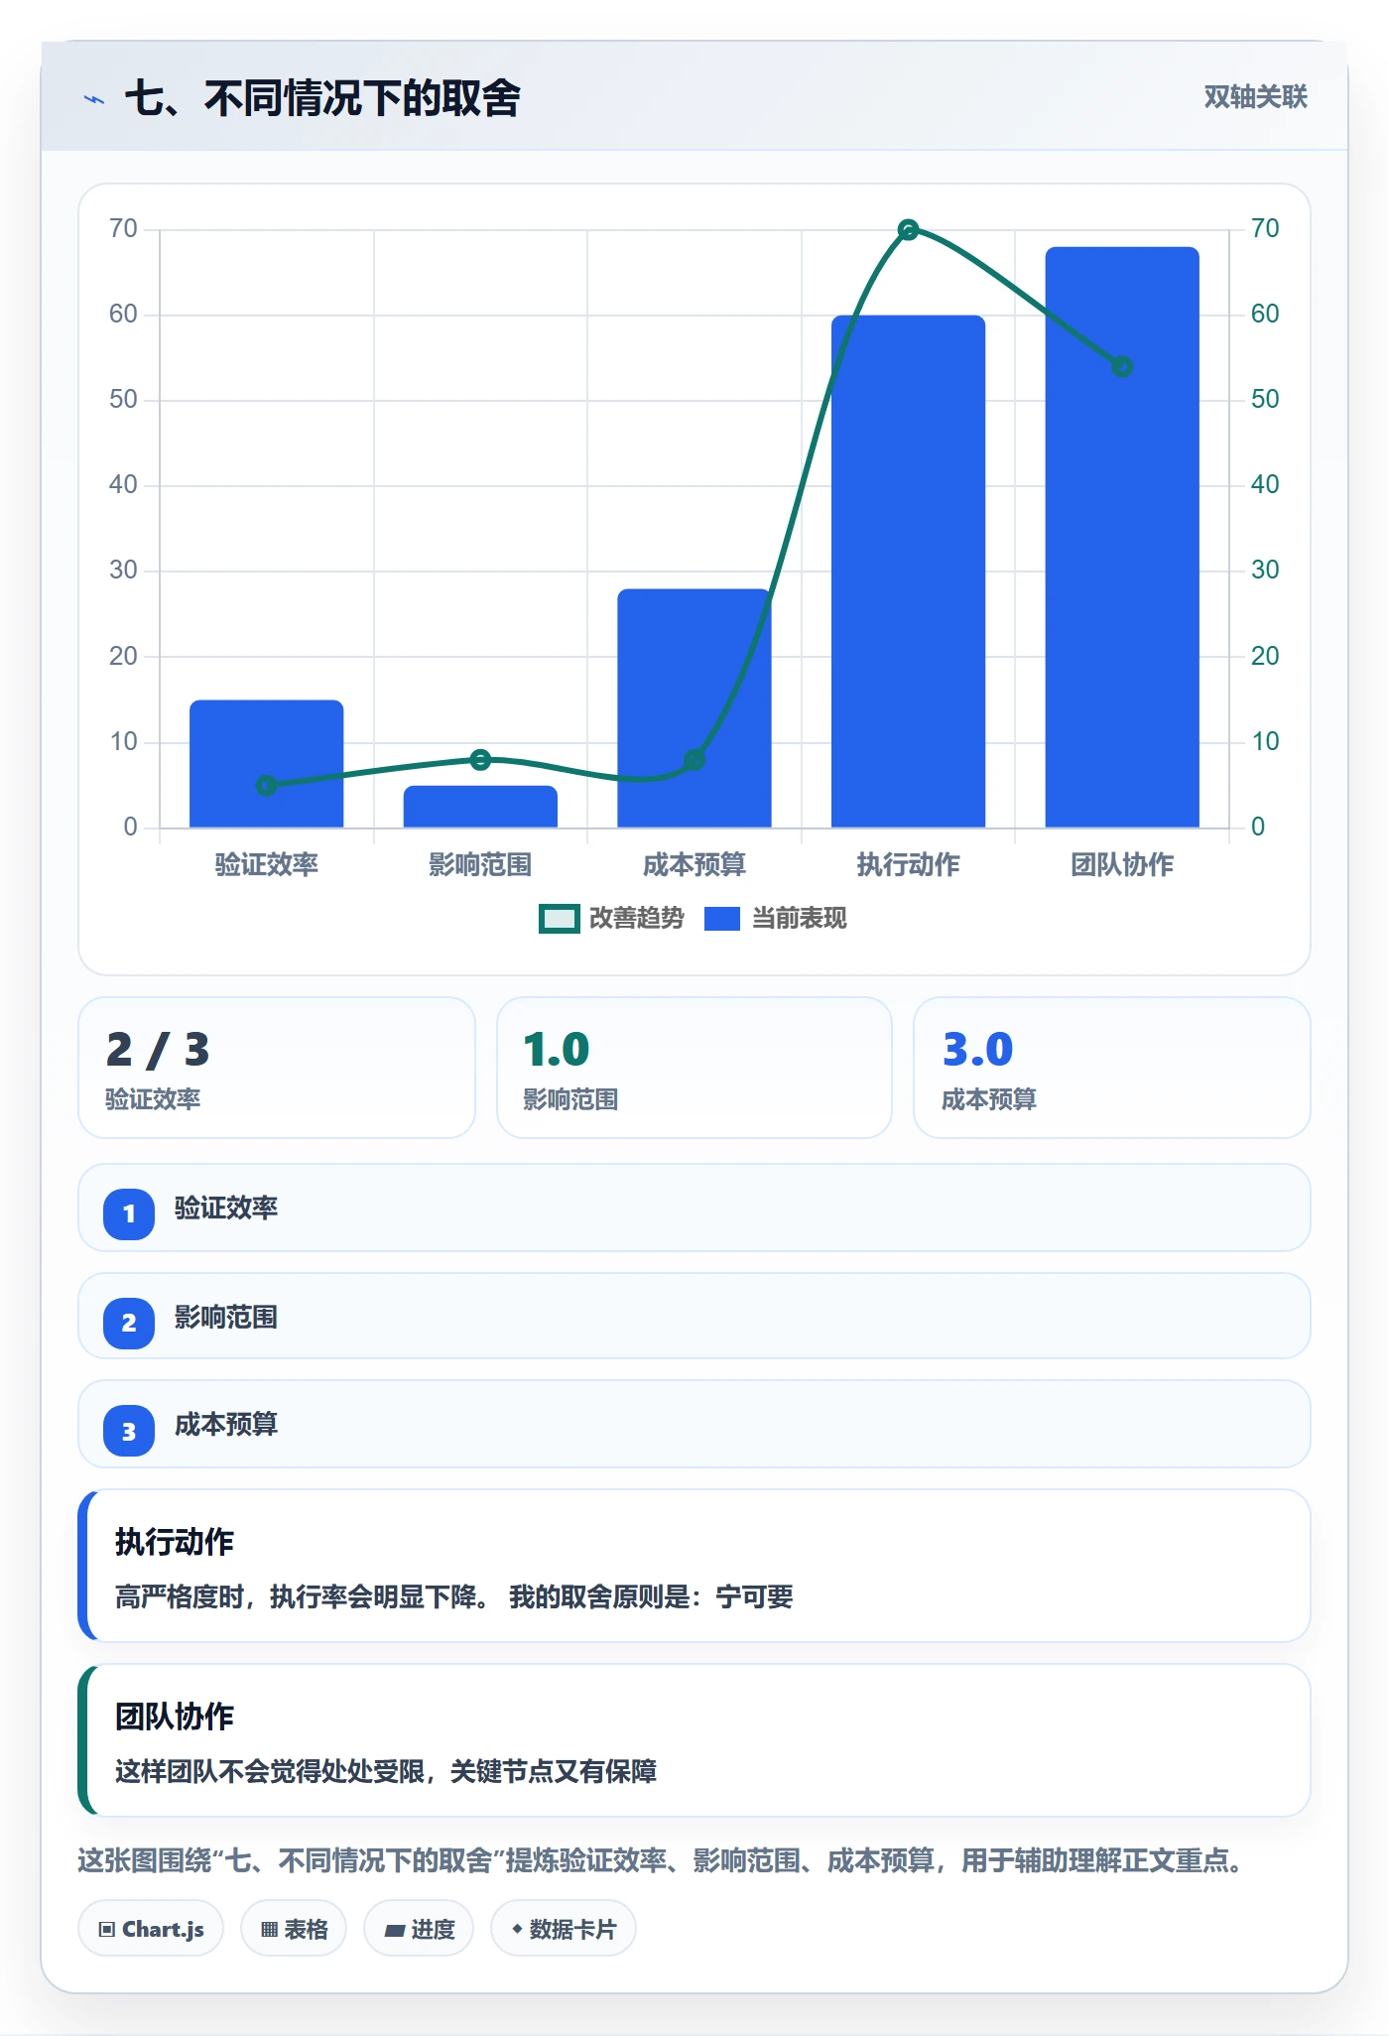Click the 团队协作 note card heading
1389x2036 pixels.
(175, 1717)
